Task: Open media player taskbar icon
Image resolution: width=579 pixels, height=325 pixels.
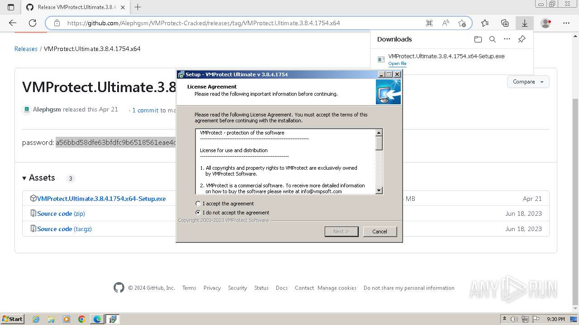Action: 66,319
